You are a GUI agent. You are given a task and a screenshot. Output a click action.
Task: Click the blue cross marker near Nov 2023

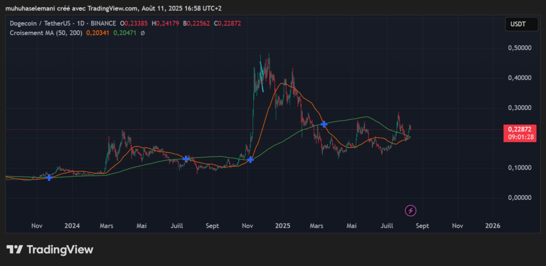pos(49,178)
